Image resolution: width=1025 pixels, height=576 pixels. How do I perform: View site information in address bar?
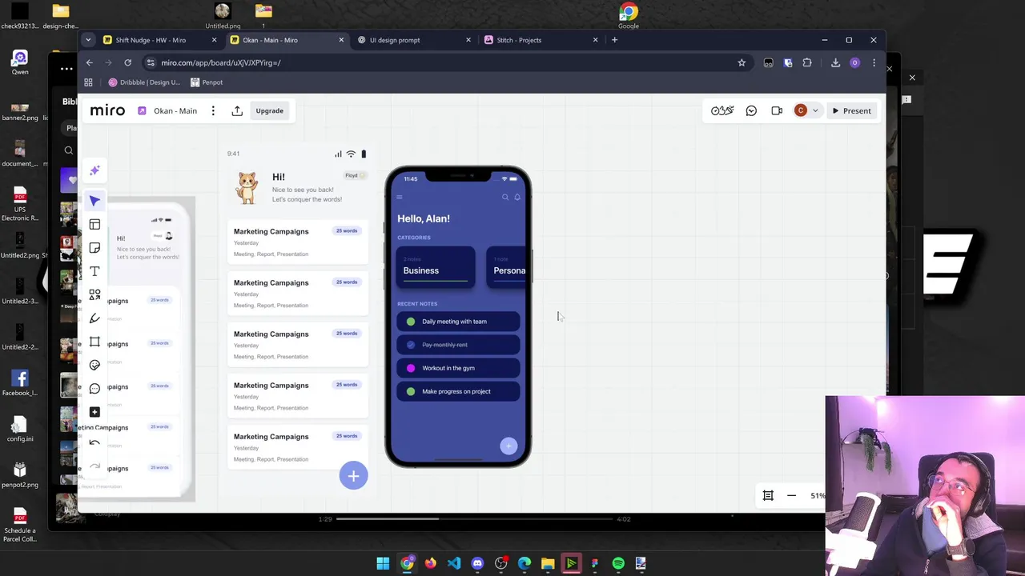pyautogui.click(x=150, y=62)
